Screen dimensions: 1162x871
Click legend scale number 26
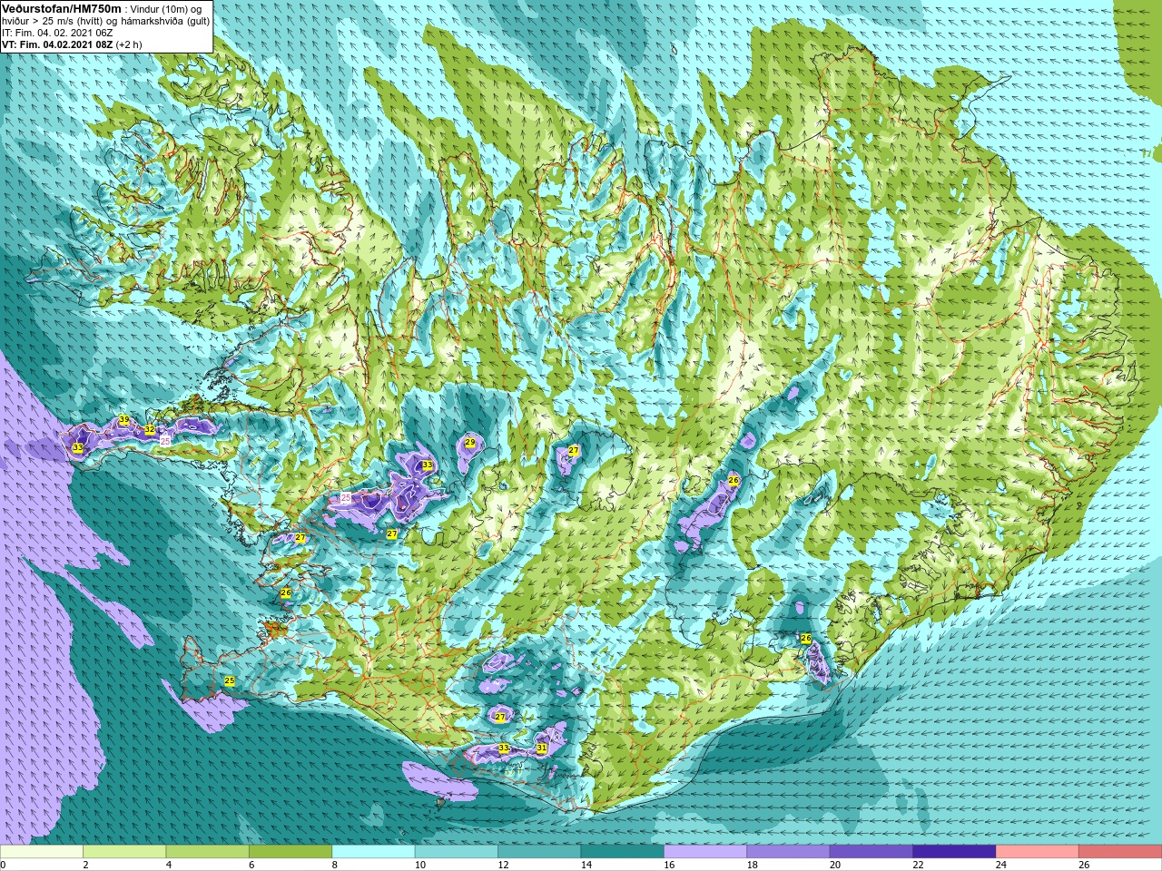1083,865
